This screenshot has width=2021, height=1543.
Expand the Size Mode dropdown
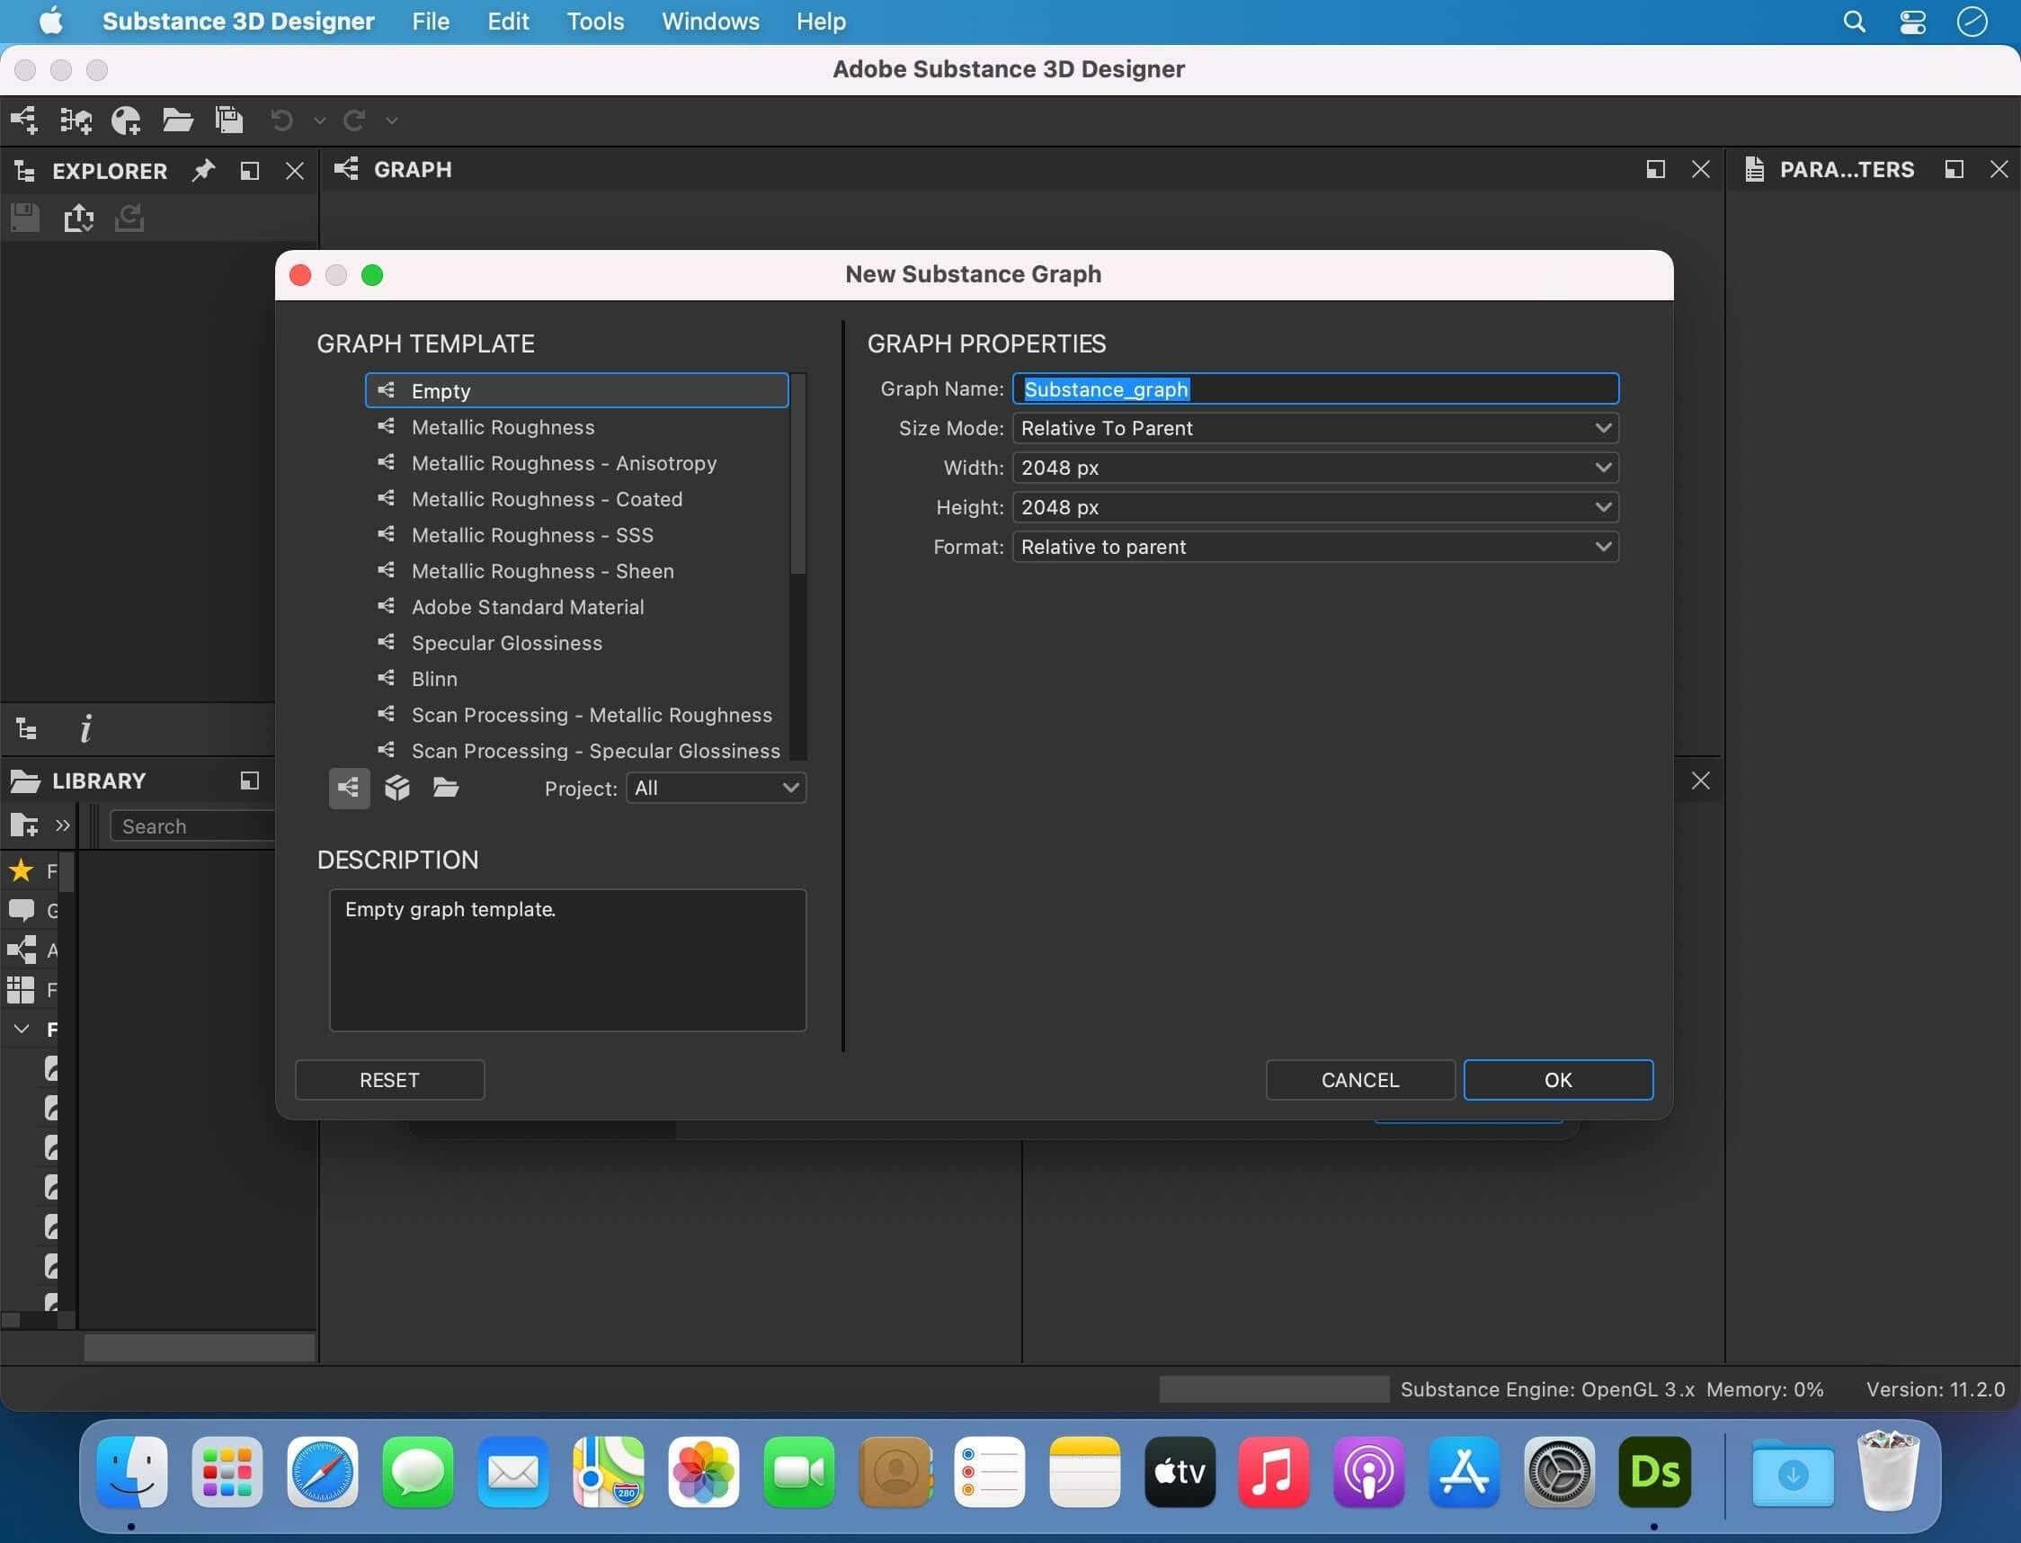[x=1314, y=428]
